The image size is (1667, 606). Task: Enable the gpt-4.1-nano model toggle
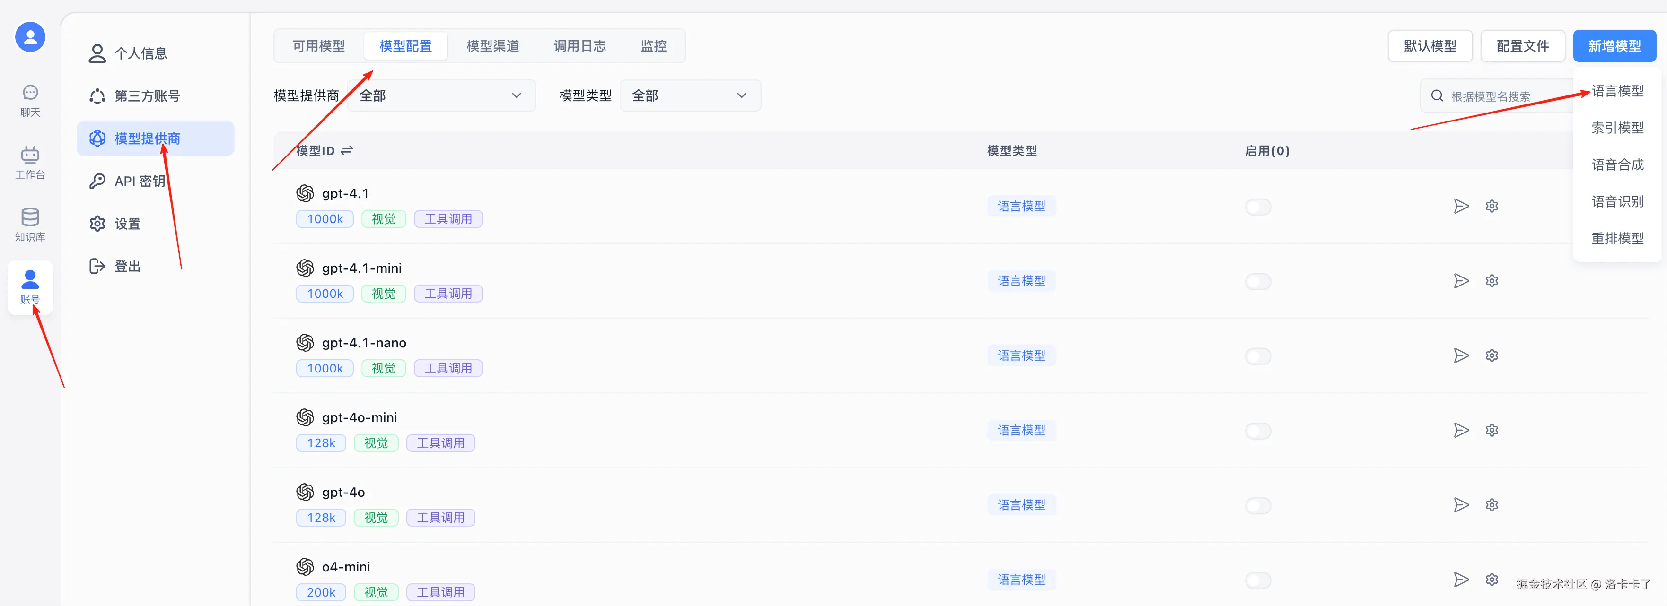point(1257,356)
